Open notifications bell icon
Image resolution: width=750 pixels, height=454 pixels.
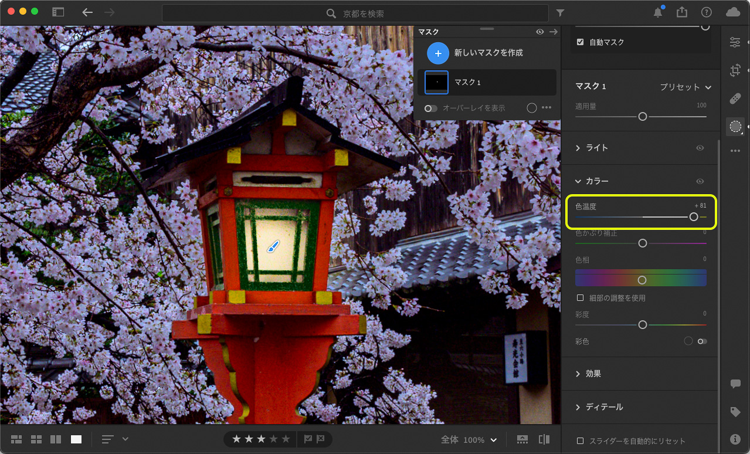pyautogui.click(x=658, y=12)
